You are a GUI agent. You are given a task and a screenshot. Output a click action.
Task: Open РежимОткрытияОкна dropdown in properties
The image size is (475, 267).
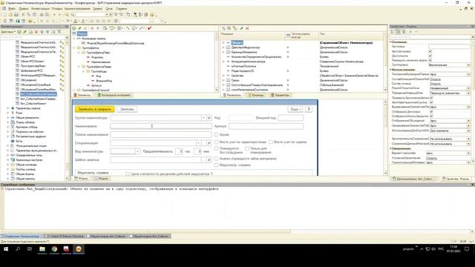click(x=468, y=88)
